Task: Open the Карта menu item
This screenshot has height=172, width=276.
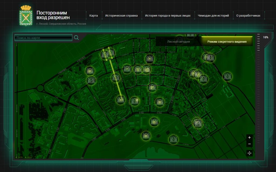Action: [x=94, y=16]
